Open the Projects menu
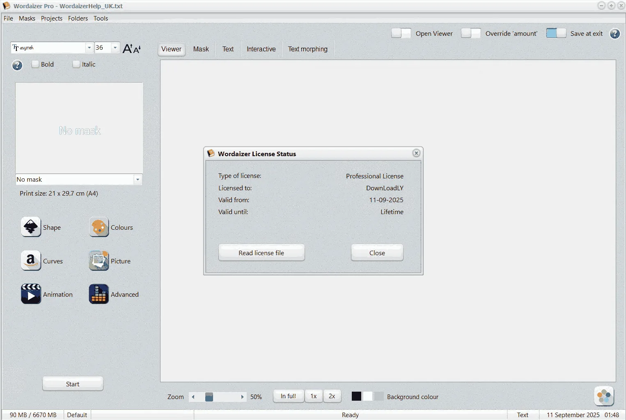Viewport: 626px width, 420px height. (x=52, y=18)
